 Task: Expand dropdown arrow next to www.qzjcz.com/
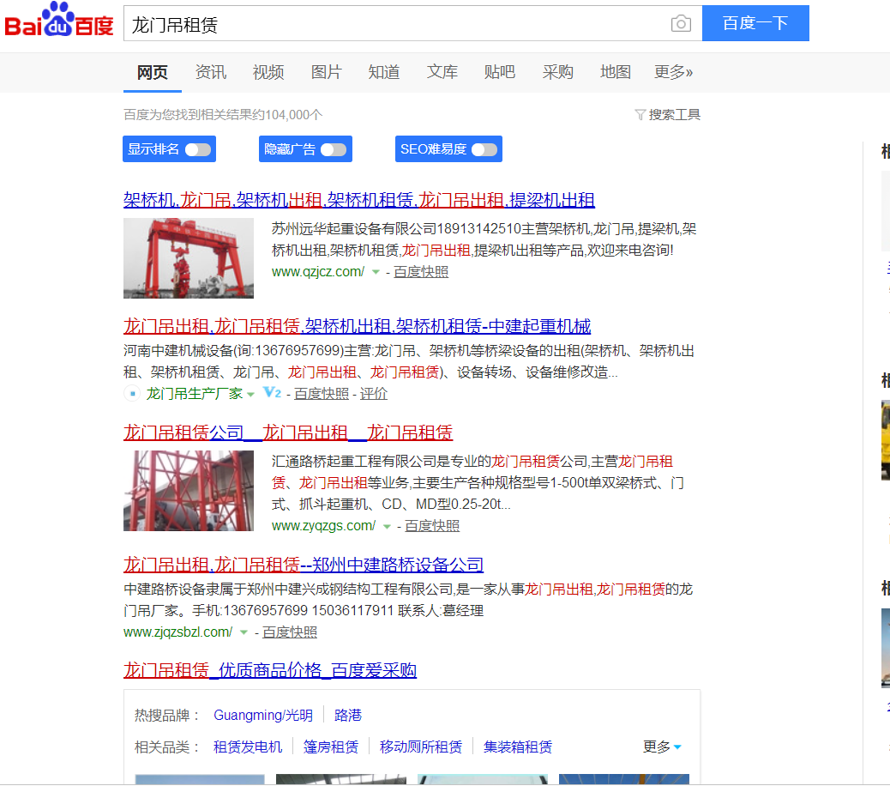click(376, 272)
